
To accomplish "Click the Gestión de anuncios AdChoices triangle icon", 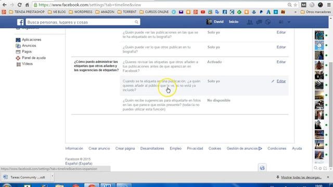I will (260, 149).
